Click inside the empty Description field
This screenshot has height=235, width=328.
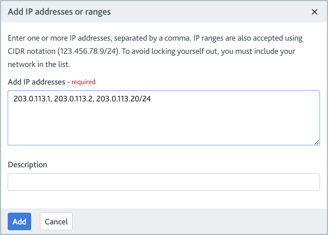[163, 182]
